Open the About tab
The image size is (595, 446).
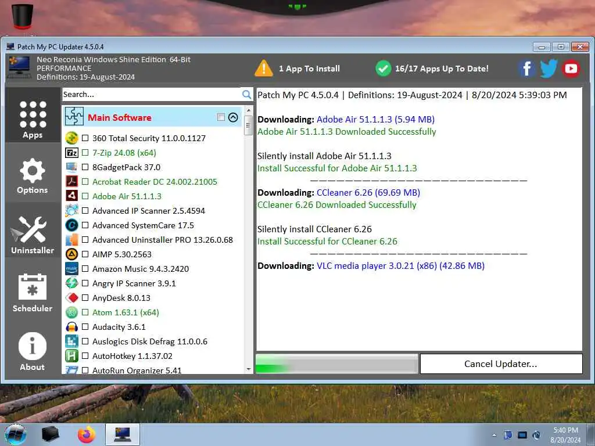[x=33, y=351]
